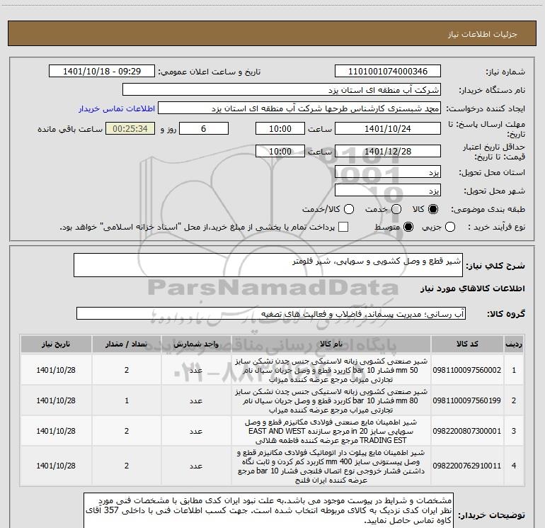Select the کالا radio button
The height and width of the screenshot is (528, 545).
433,209
